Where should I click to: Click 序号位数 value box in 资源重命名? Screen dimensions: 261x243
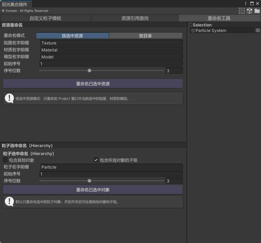(x=174, y=71)
